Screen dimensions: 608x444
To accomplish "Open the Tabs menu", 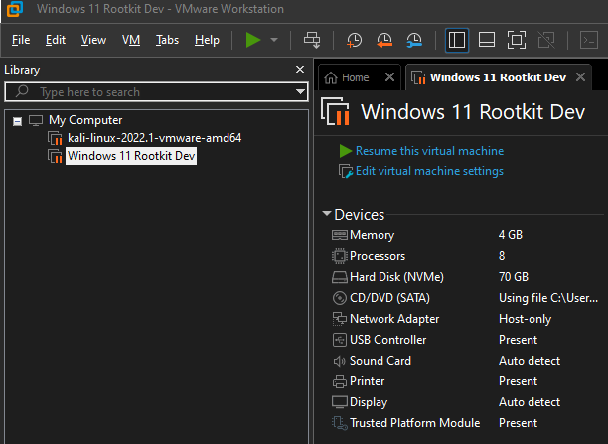I will coord(167,40).
